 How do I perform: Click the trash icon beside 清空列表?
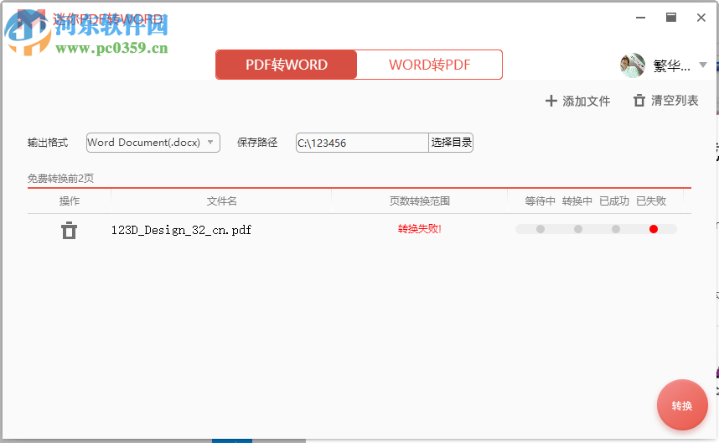click(x=639, y=101)
